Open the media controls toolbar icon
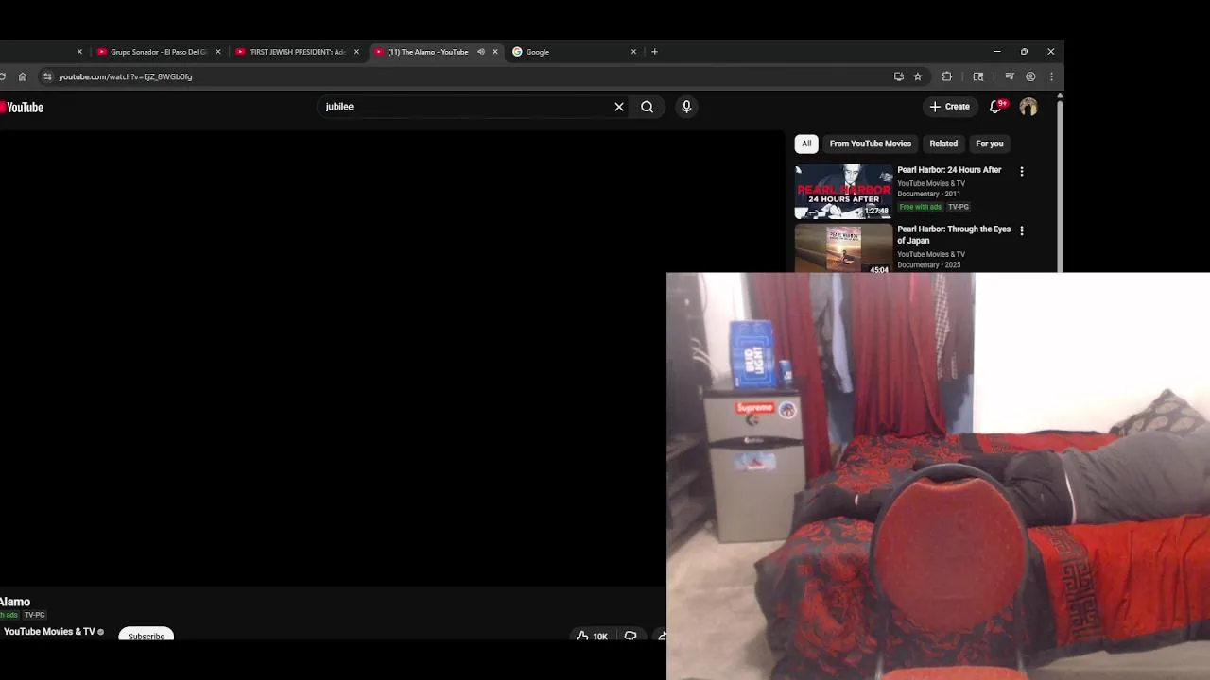The height and width of the screenshot is (680, 1210). (x=1010, y=76)
